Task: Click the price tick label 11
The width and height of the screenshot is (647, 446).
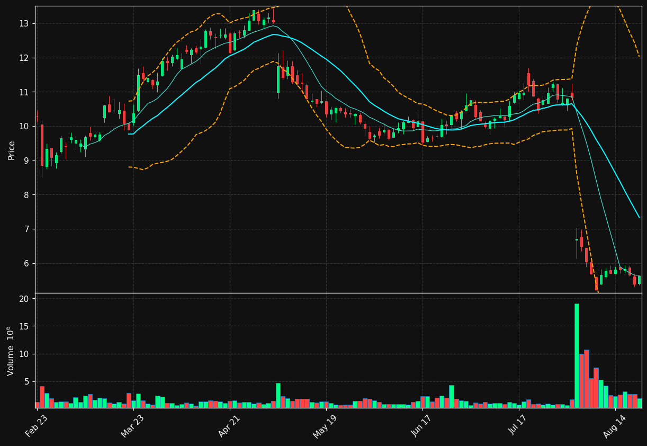Action: [25, 92]
